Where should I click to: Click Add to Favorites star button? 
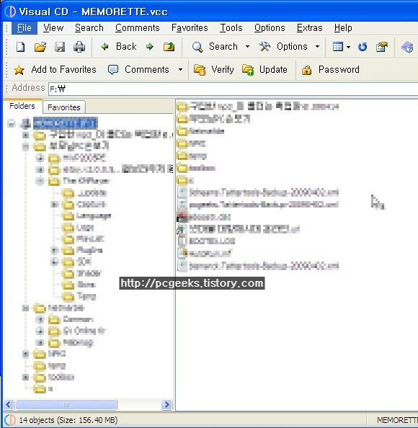click(55, 70)
